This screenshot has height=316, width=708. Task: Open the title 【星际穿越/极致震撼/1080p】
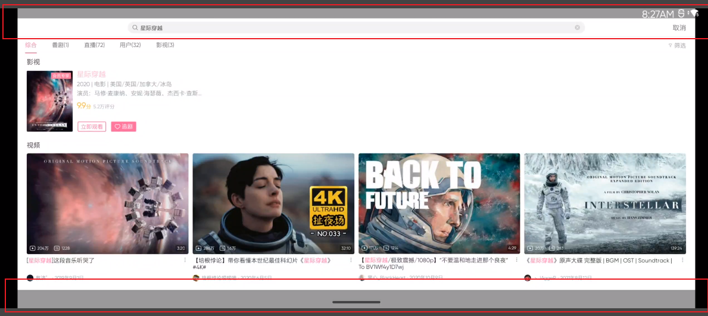coord(433,264)
